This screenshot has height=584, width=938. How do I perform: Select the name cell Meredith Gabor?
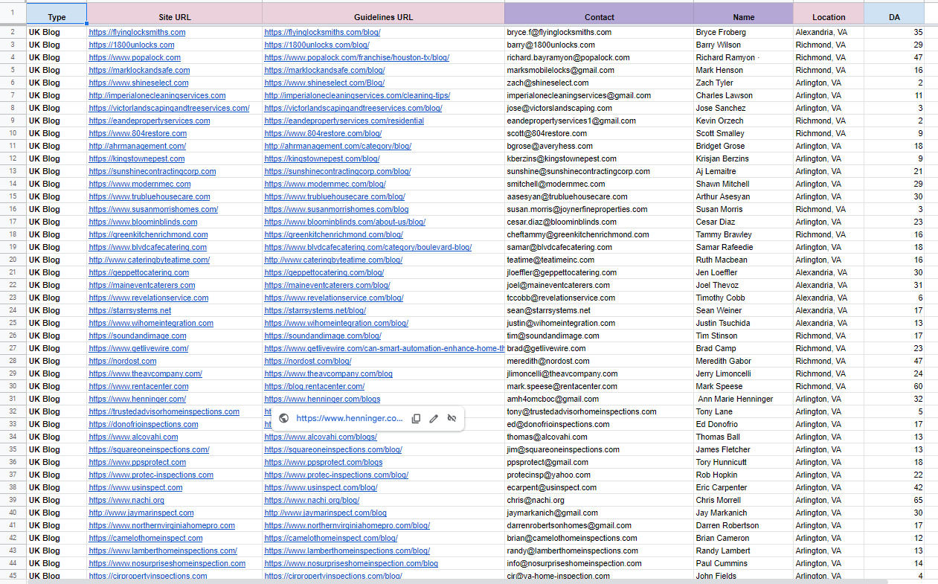(x=743, y=361)
